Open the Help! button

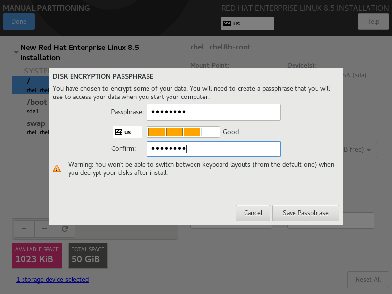373,21
